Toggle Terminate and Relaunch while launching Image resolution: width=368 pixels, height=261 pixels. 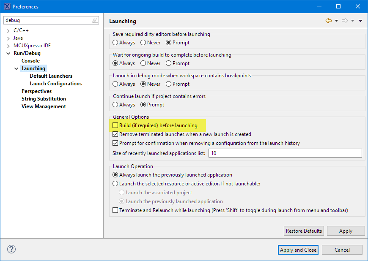pyautogui.click(x=115, y=210)
